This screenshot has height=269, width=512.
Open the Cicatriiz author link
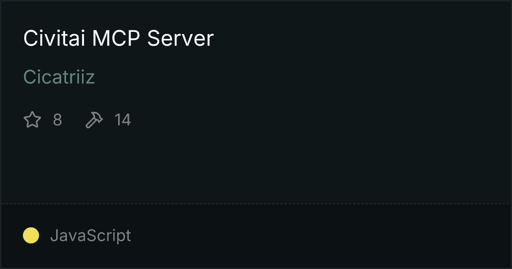59,77
